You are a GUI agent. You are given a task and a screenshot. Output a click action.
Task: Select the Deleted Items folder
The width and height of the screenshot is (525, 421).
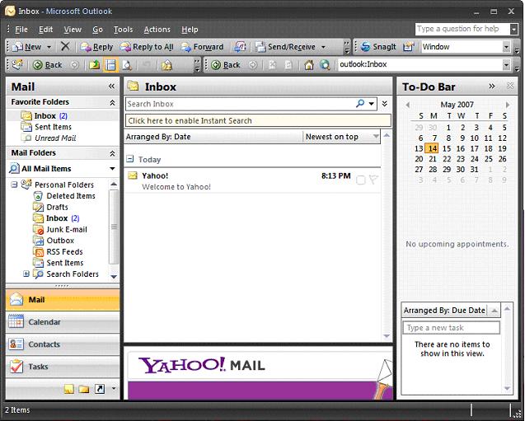tap(64, 196)
